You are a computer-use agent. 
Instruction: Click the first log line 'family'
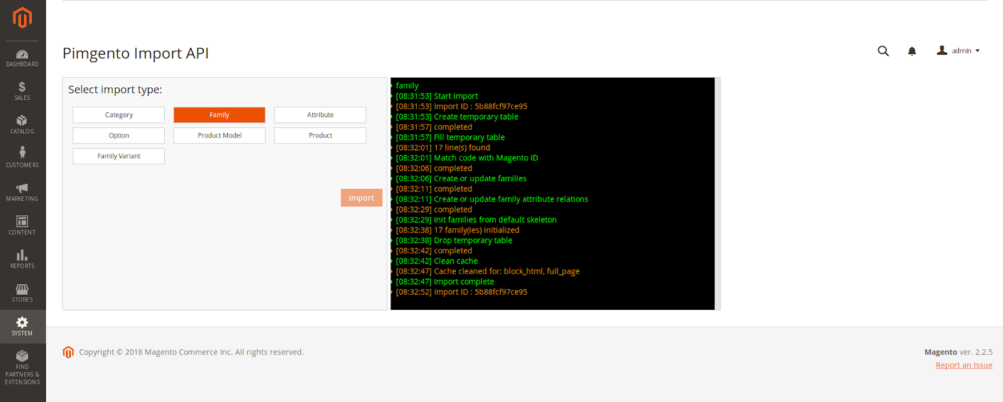pyautogui.click(x=407, y=86)
